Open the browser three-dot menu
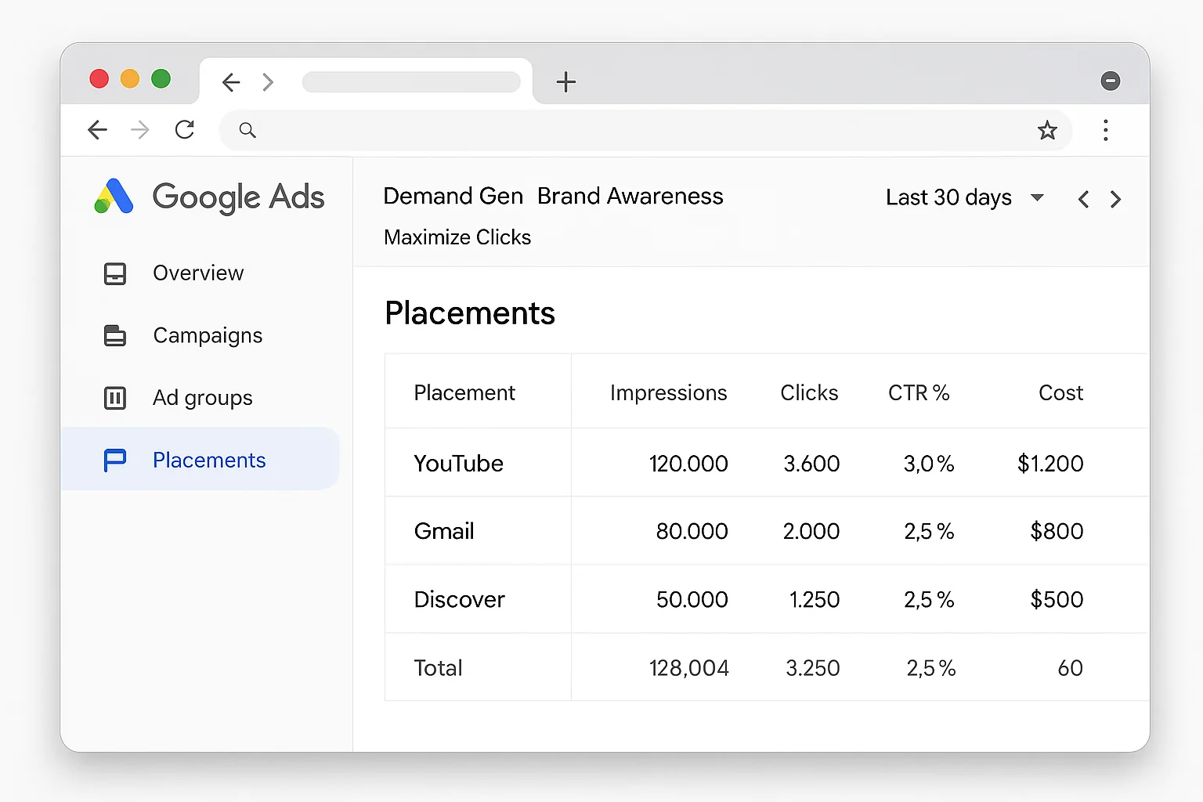Image resolution: width=1203 pixels, height=802 pixels. 1105,130
